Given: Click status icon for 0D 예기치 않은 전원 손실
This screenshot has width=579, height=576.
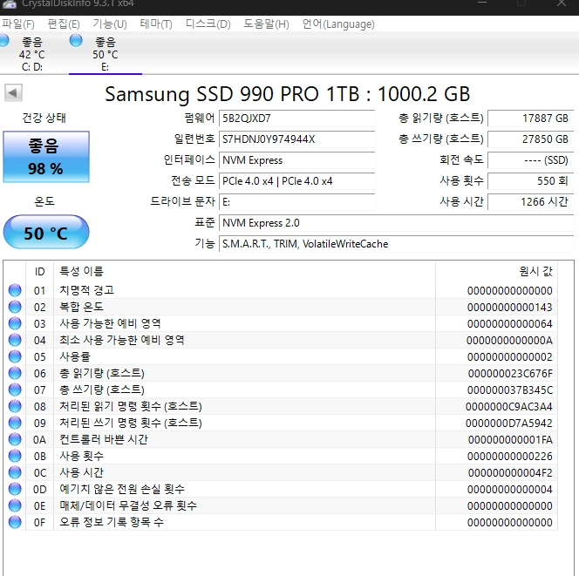Looking at the screenshot, I should pos(15,489).
